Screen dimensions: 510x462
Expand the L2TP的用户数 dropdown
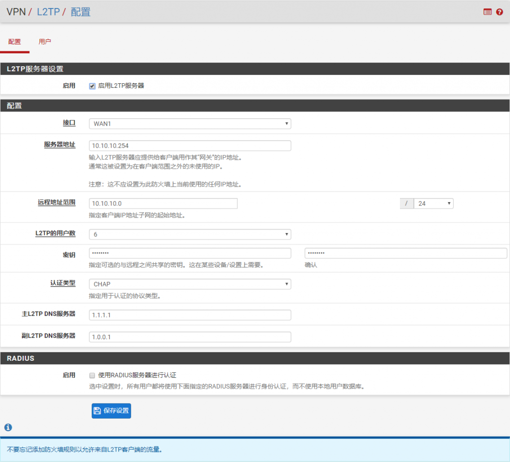tap(190, 234)
